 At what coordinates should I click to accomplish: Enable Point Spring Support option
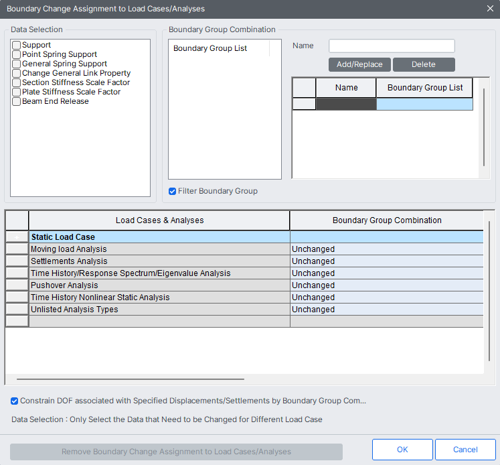coord(16,54)
